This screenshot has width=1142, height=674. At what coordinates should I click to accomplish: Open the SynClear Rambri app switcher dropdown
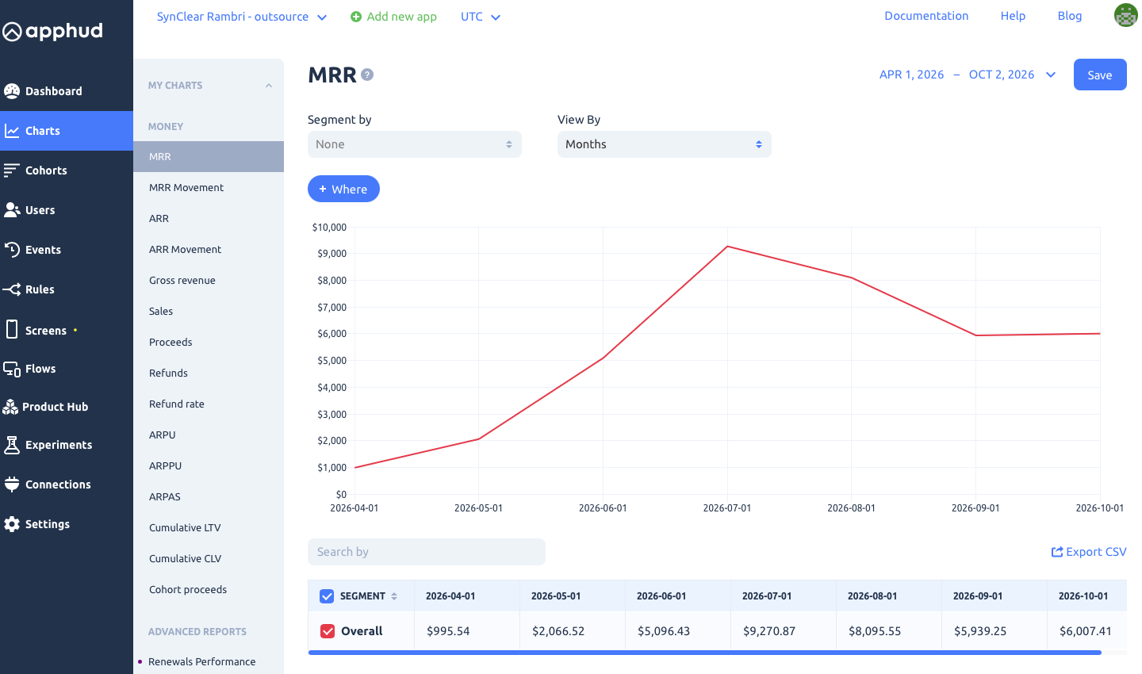click(242, 17)
